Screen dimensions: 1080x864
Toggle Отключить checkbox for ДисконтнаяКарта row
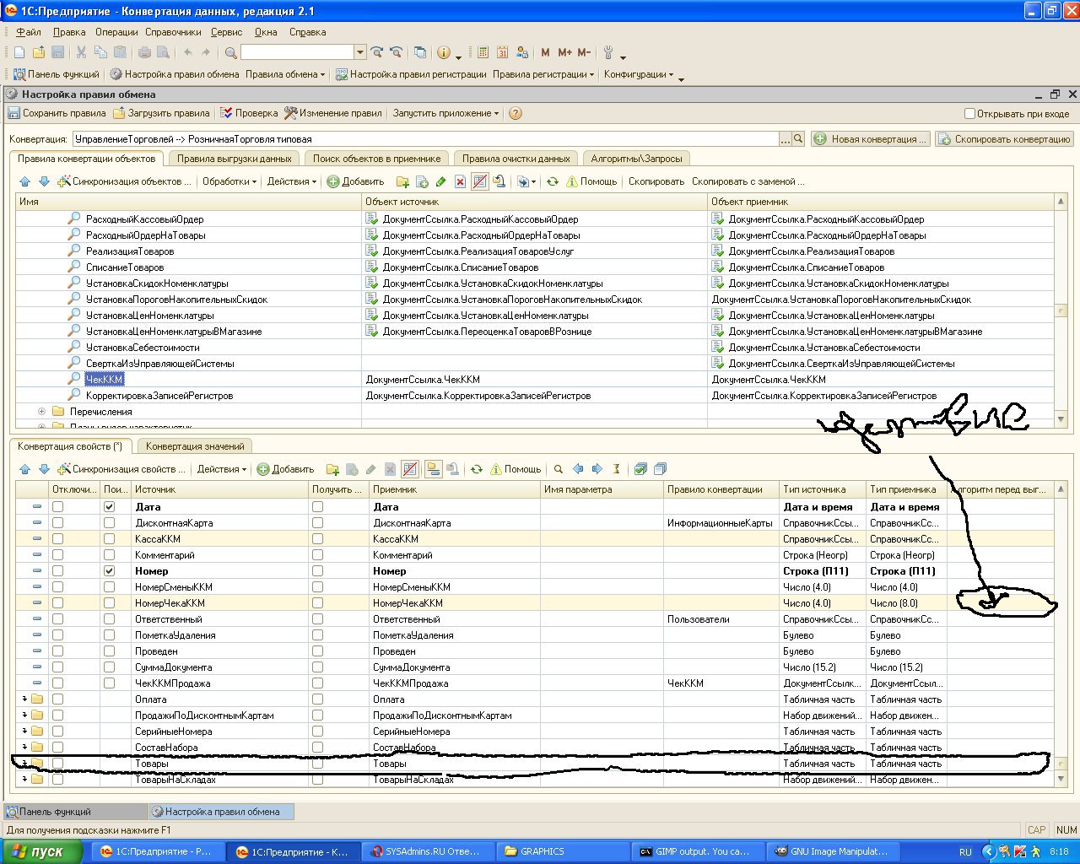pos(57,523)
